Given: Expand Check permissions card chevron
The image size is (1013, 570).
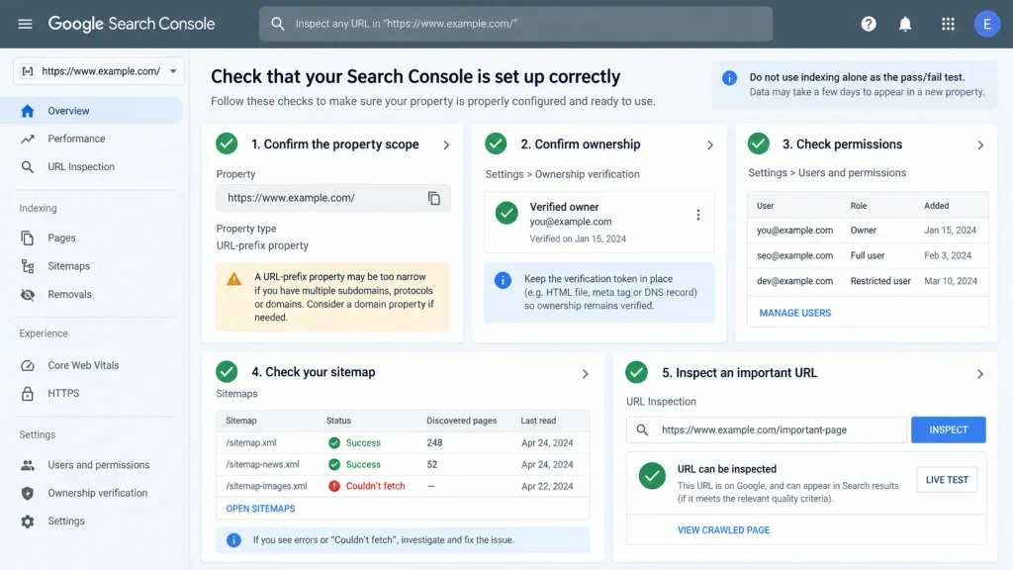Looking at the screenshot, I should pyautogui.click(x=980, y=144).
